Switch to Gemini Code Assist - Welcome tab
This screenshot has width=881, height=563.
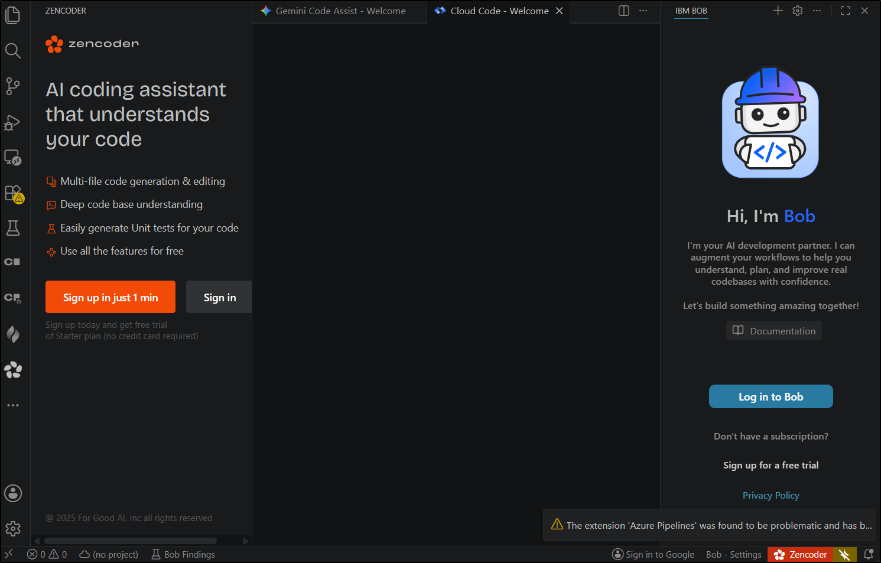340,11
